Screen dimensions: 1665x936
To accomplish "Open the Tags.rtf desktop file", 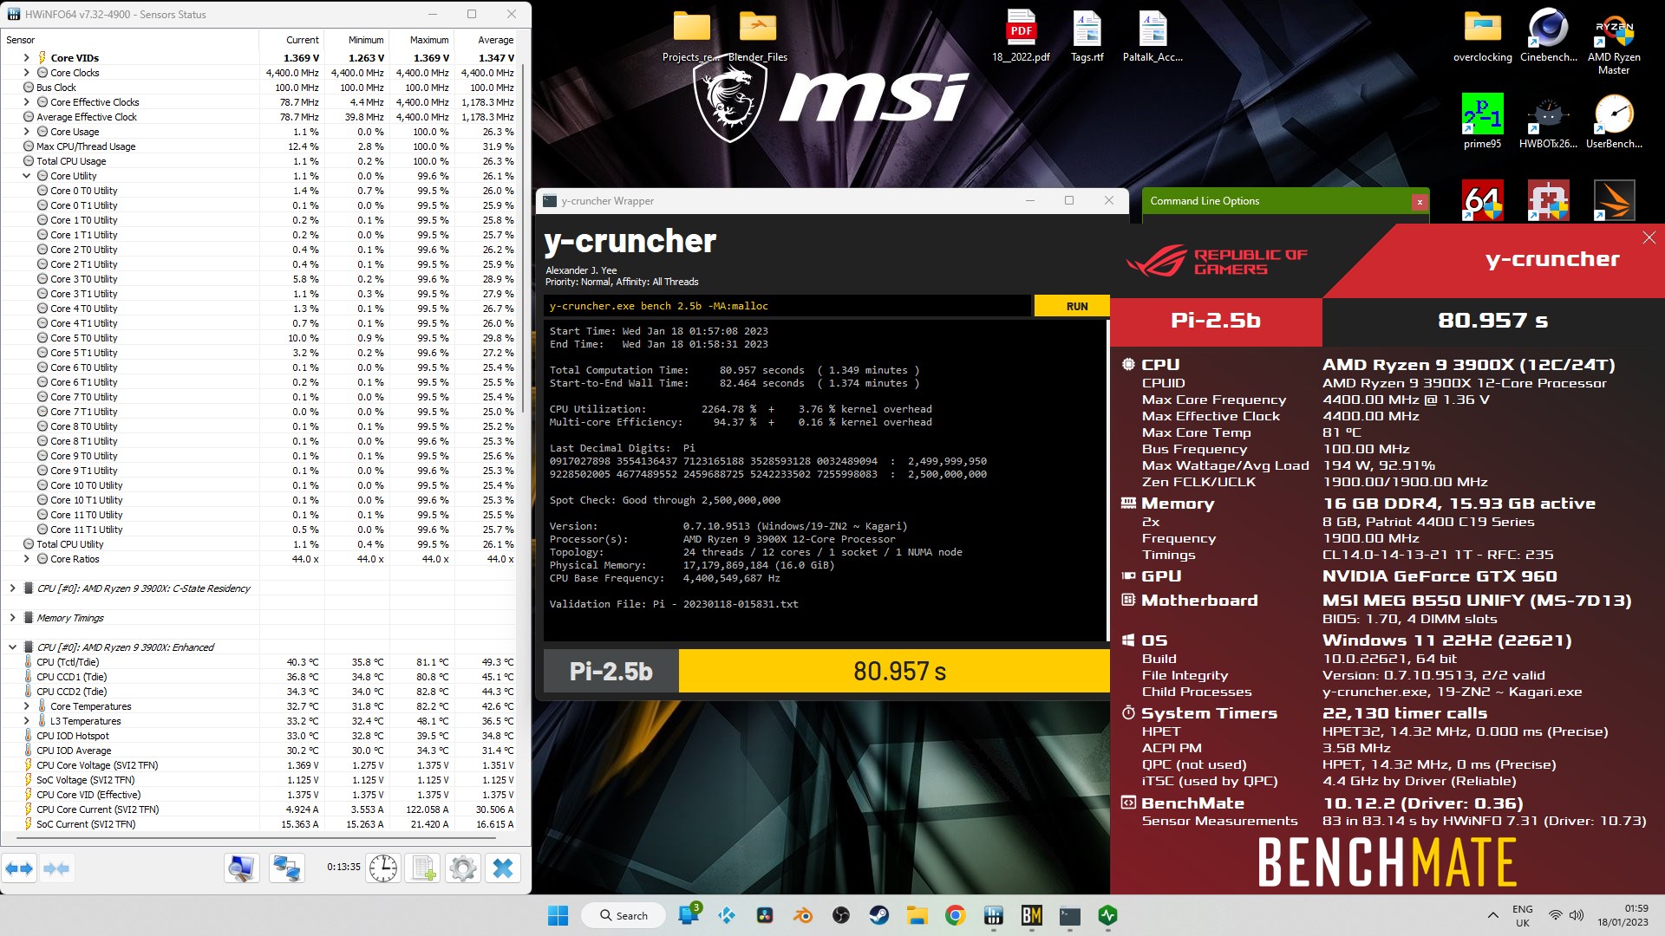I will click(1087, 36).
